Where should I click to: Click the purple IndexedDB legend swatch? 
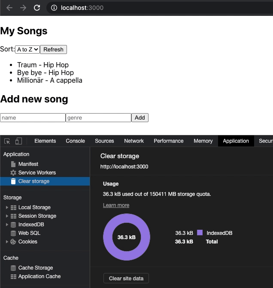[x=200, y=233]
